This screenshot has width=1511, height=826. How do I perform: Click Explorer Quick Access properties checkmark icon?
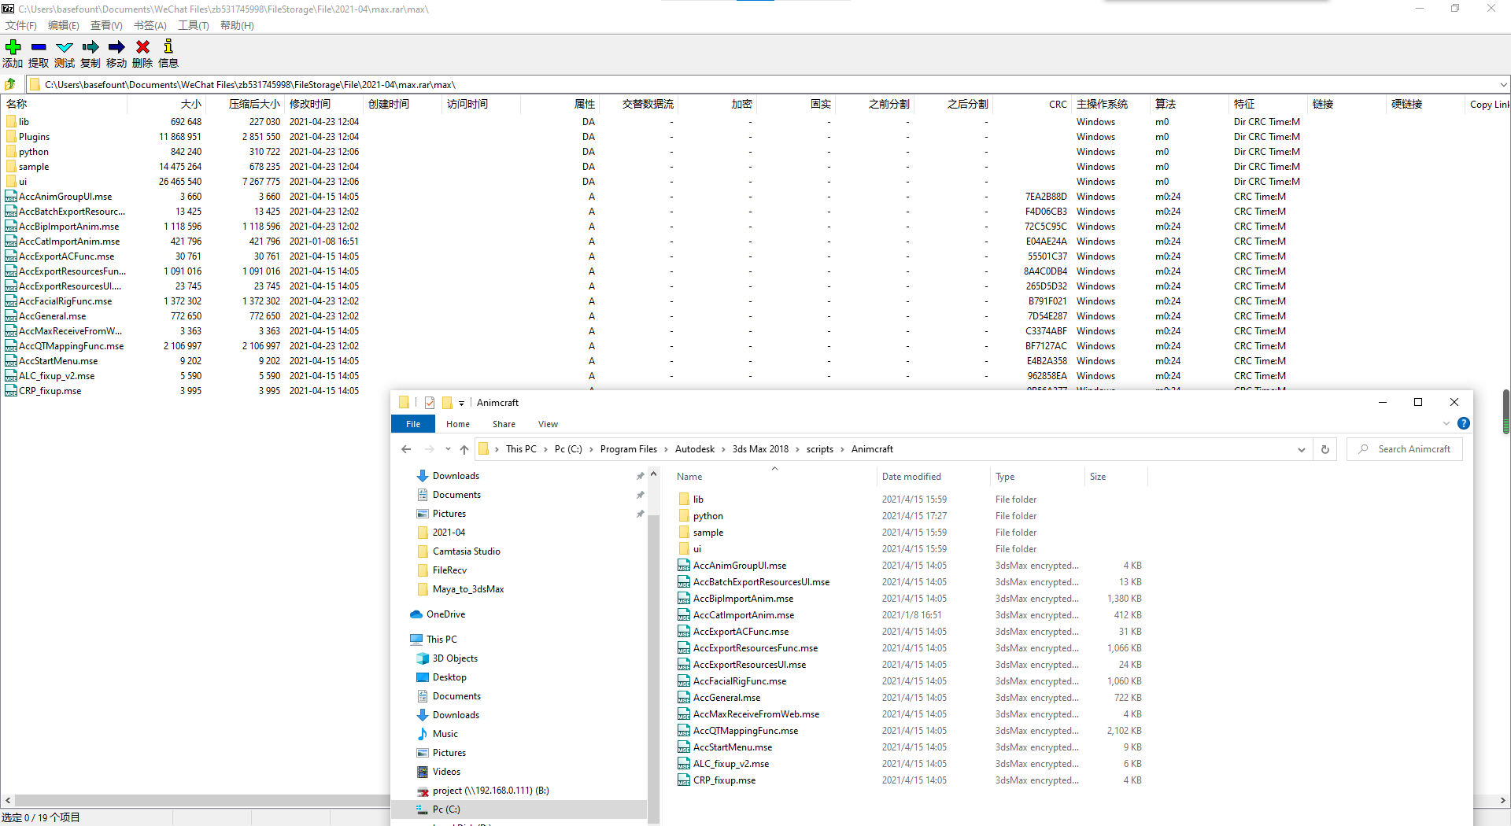coord(430,403)
